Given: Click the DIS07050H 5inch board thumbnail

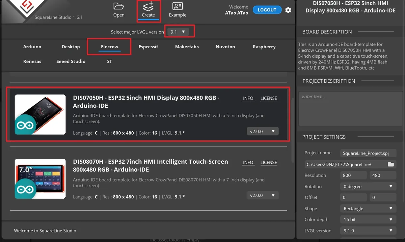Looking at the screenshot, I should pyautogui.click(x=40, y=115).
